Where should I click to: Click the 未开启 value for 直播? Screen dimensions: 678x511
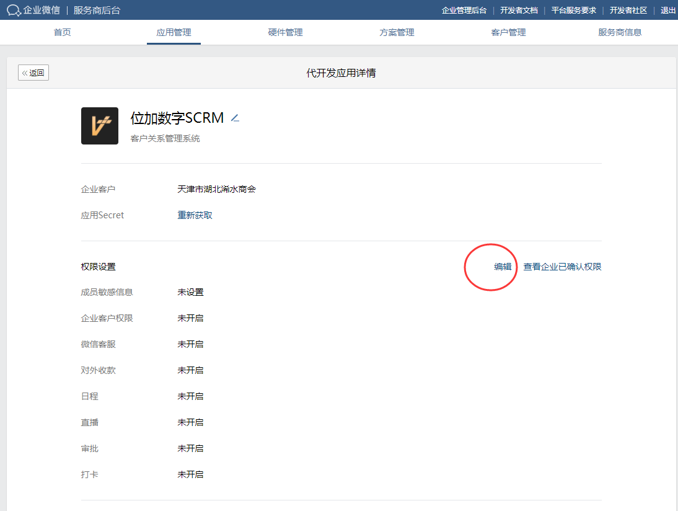(191, 422)
